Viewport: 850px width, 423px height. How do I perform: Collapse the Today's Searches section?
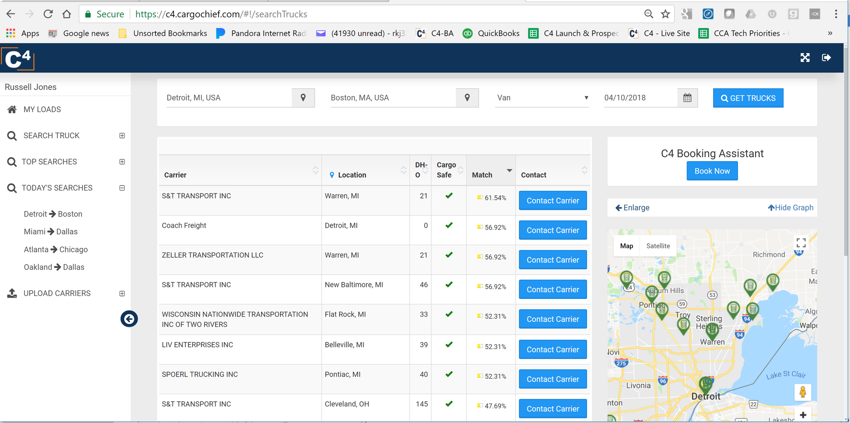click(x=122, y=188)
